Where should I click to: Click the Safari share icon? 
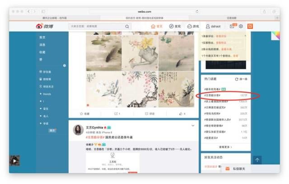click(x=265, y=11)
